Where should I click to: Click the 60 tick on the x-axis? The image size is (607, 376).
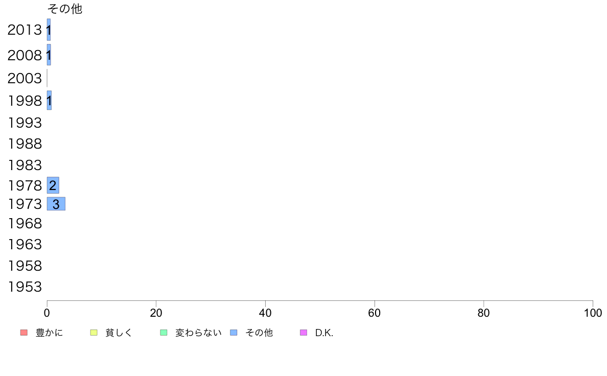[x=375, y=313]
